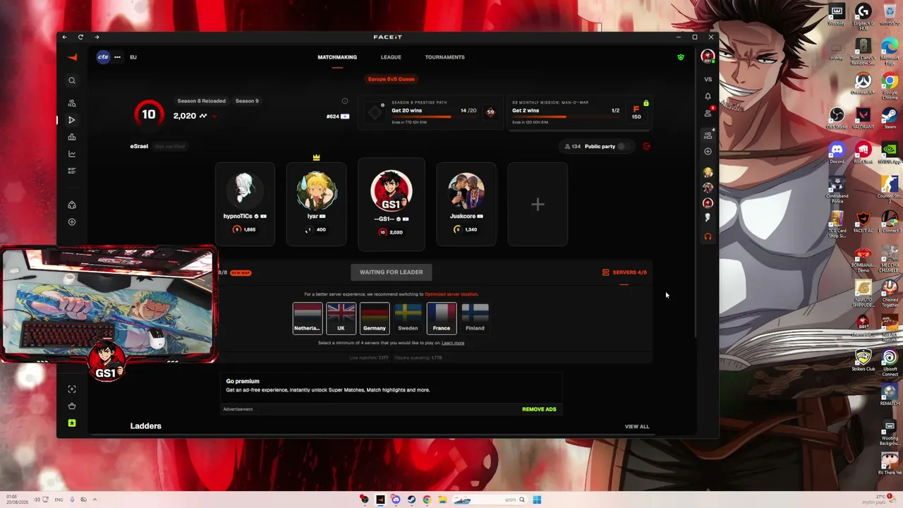
Task: Expand the Elo 2,020 red chevron
Action: 214,116
